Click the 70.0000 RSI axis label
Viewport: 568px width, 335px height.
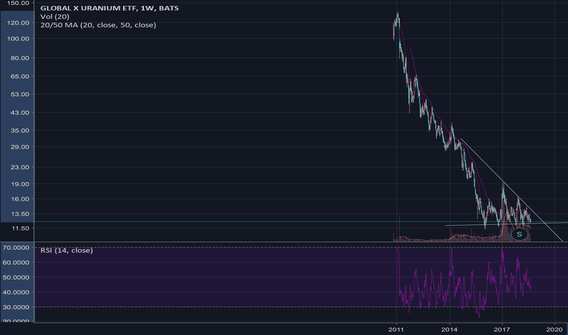[16, 248]
